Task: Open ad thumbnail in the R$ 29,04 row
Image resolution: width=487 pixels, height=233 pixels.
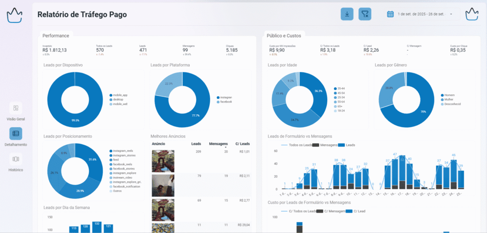Action: [x=163, y=228]
